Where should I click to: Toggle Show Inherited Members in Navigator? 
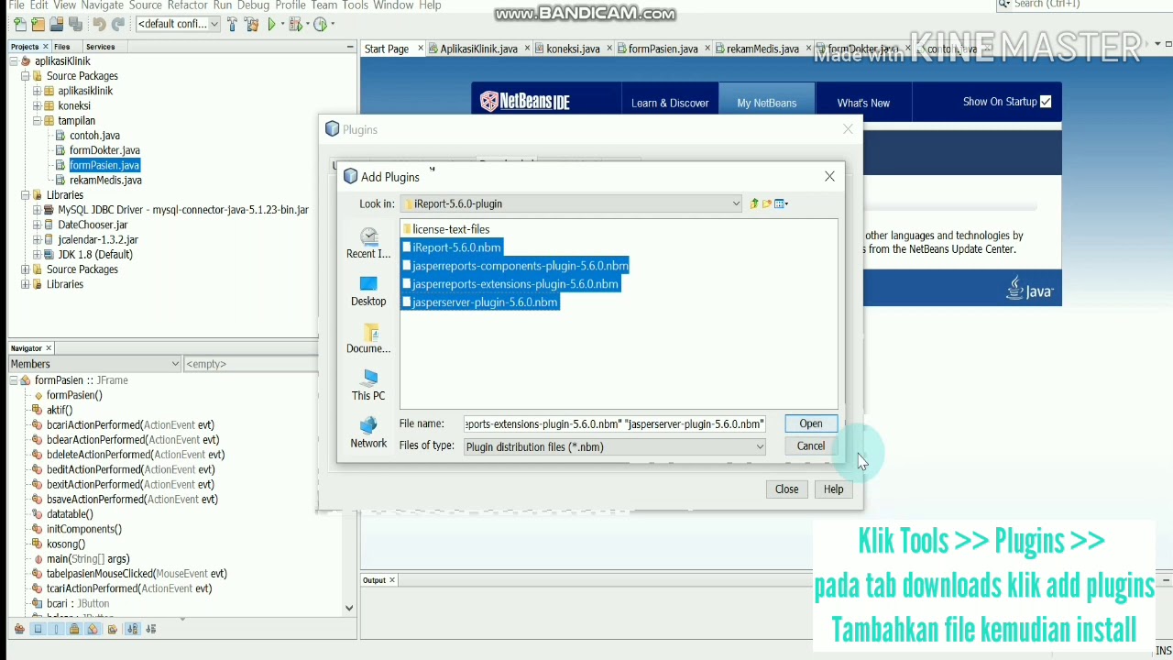coord(19,629)
